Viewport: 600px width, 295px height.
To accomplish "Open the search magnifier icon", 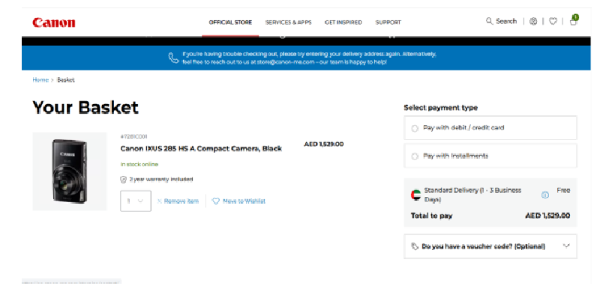I will coord(489,21).
